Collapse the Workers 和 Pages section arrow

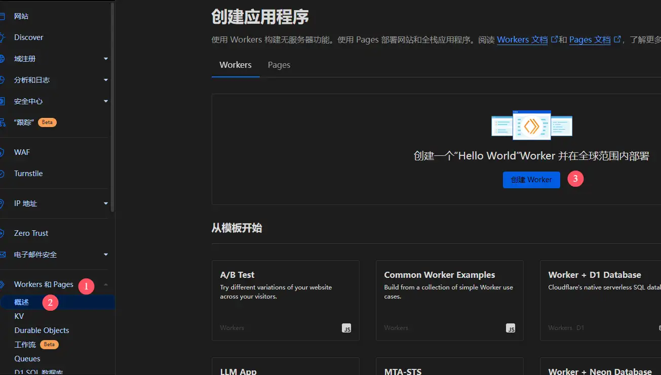point(106,284)
